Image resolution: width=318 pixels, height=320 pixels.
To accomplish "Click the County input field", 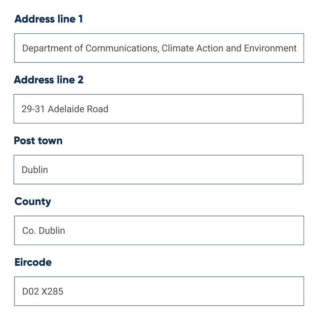I will coord(159,230).
